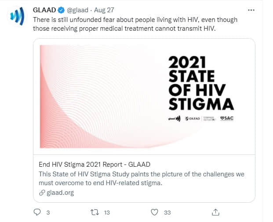Image resolution: width=273 pixels, height=222 pixels.
Task: Click the @glaad handle
Action: 78,10
